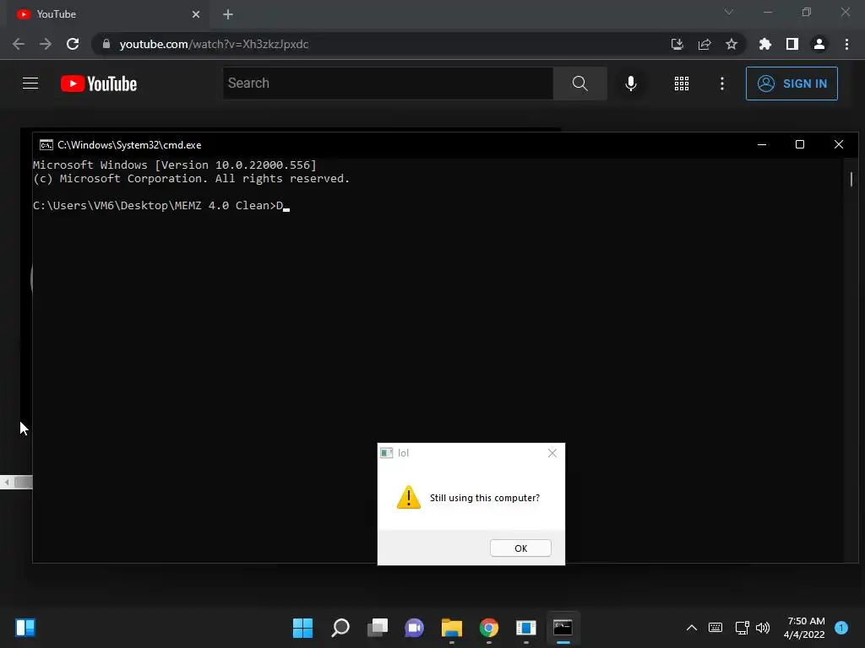Click the volume speaker tray icon

pyautogui.click(x=763, y=628)
